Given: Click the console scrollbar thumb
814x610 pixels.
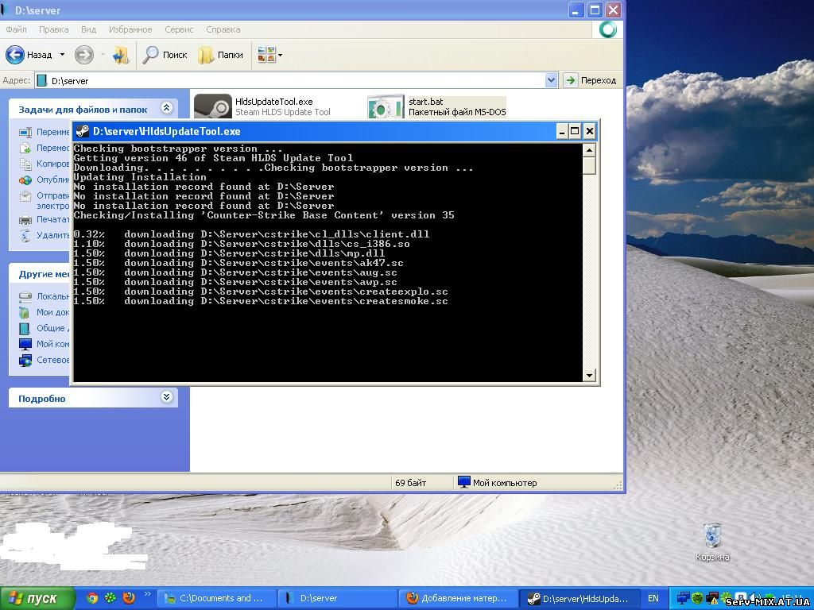Looking at the screenshot, I should click(589, 165).
